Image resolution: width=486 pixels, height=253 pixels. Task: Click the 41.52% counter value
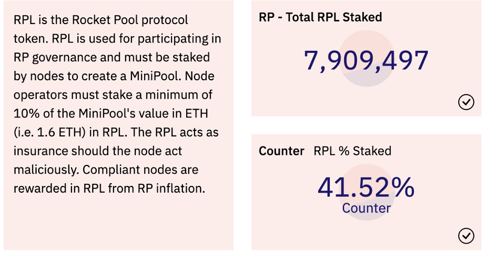[366, 187]
